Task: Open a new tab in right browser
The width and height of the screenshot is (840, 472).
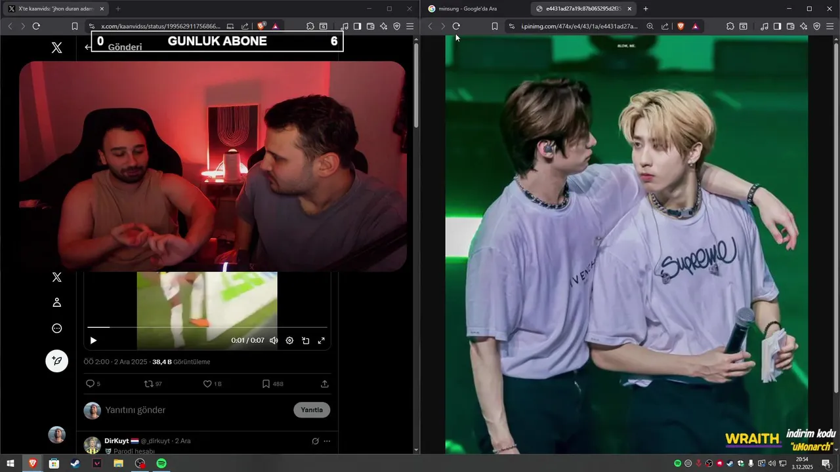Action: click(646, 9)
